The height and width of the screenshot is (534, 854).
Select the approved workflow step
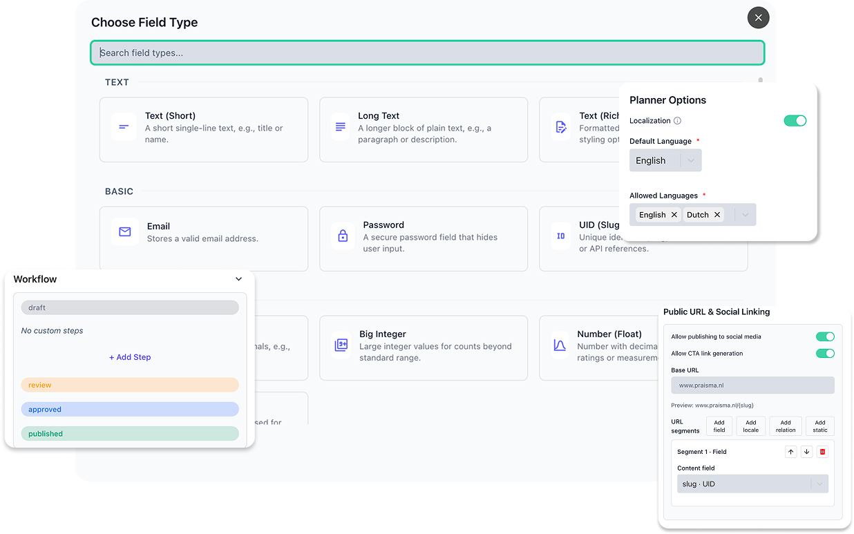coord(129,409)
